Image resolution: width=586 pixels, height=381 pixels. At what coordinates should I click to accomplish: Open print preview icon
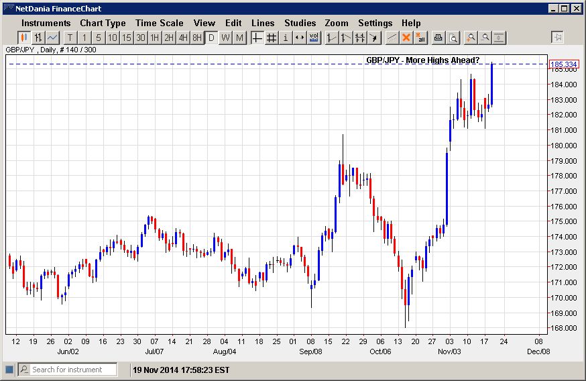(x=453, y=38)
